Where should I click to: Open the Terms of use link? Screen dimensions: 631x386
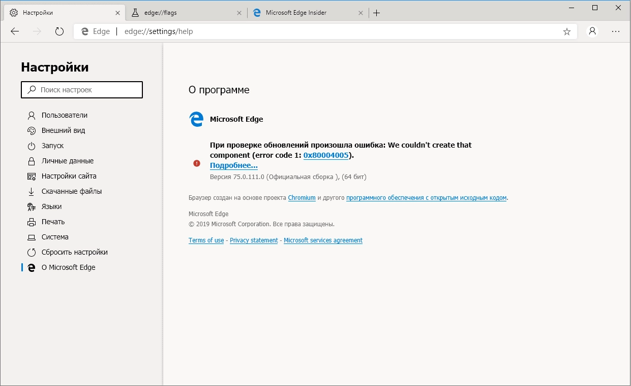click(206, 240)
